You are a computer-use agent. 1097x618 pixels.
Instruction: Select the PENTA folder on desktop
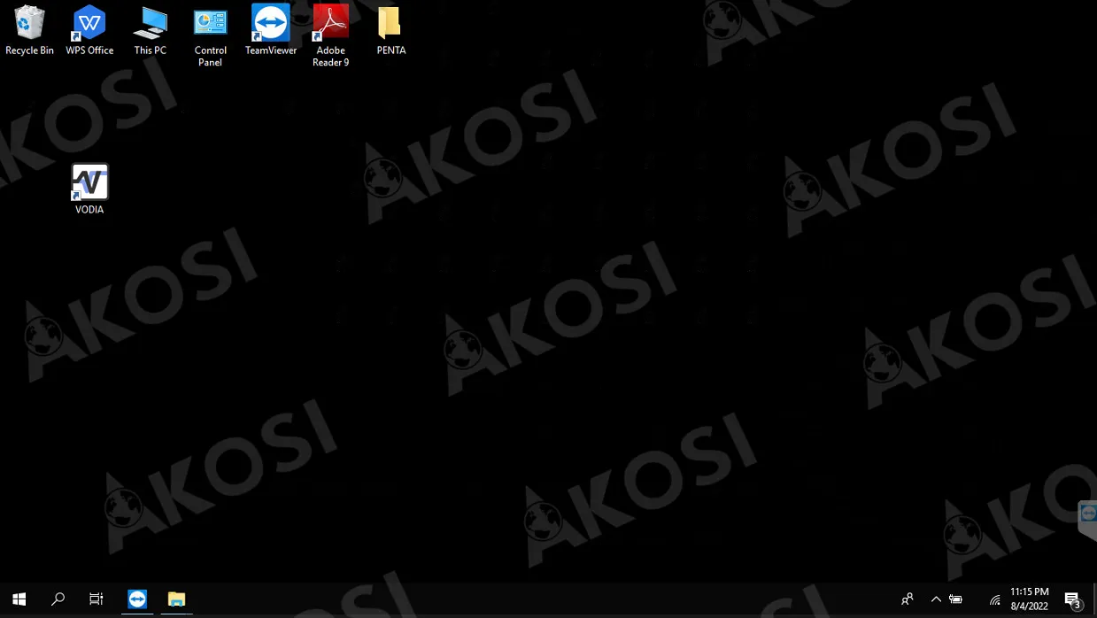click(x=390, y=31)
